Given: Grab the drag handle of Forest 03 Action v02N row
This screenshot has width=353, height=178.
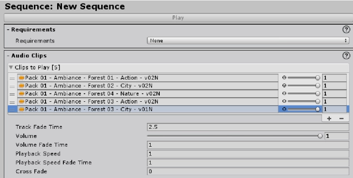Looking at the screenshot, I should 12,102.
